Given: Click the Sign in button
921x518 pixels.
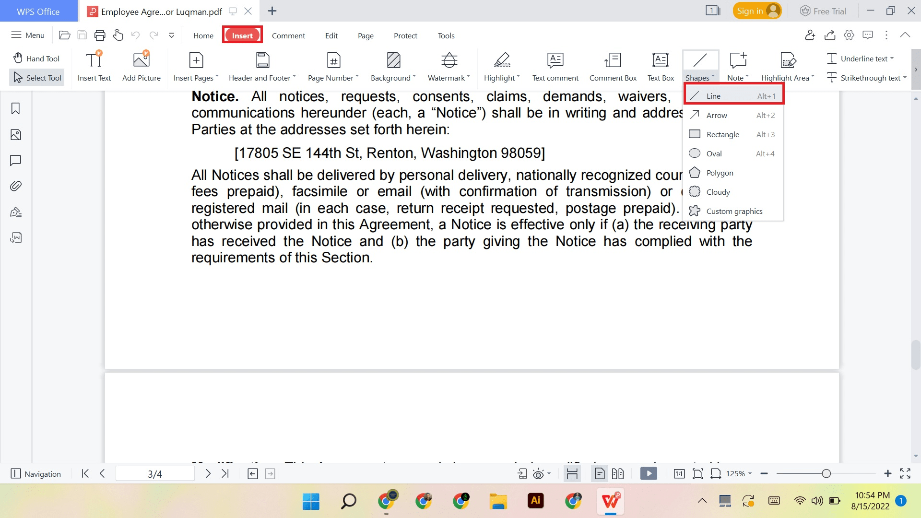Looking at the screenshot, I should (757, 10).
